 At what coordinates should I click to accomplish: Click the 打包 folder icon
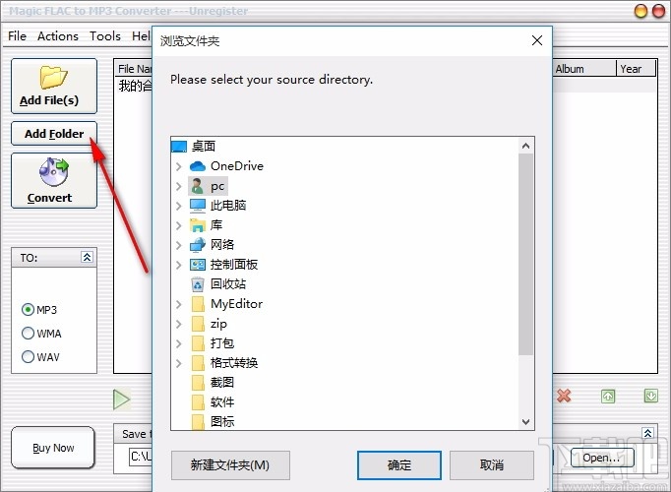[x=198, y=343]
